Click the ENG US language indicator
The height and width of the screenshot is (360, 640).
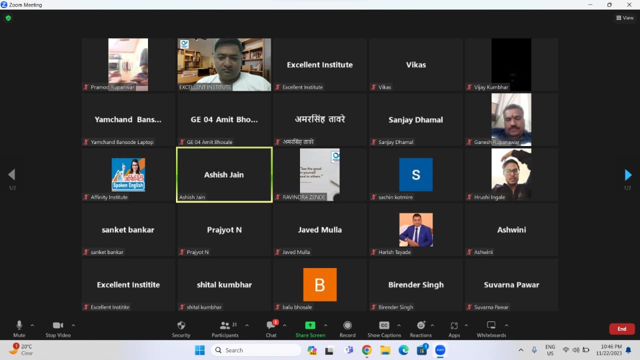pos(550,350)
